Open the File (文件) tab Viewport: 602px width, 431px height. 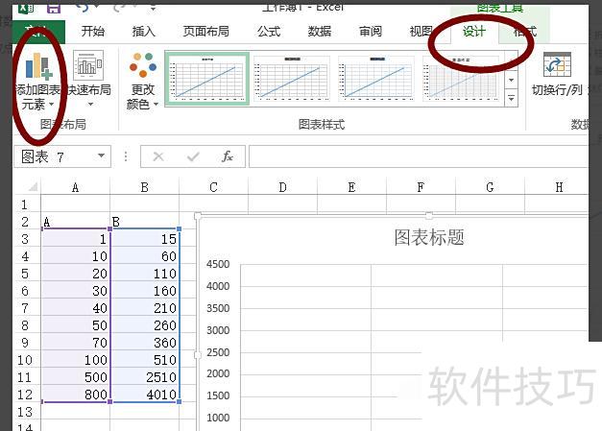(x=38, y=32)
